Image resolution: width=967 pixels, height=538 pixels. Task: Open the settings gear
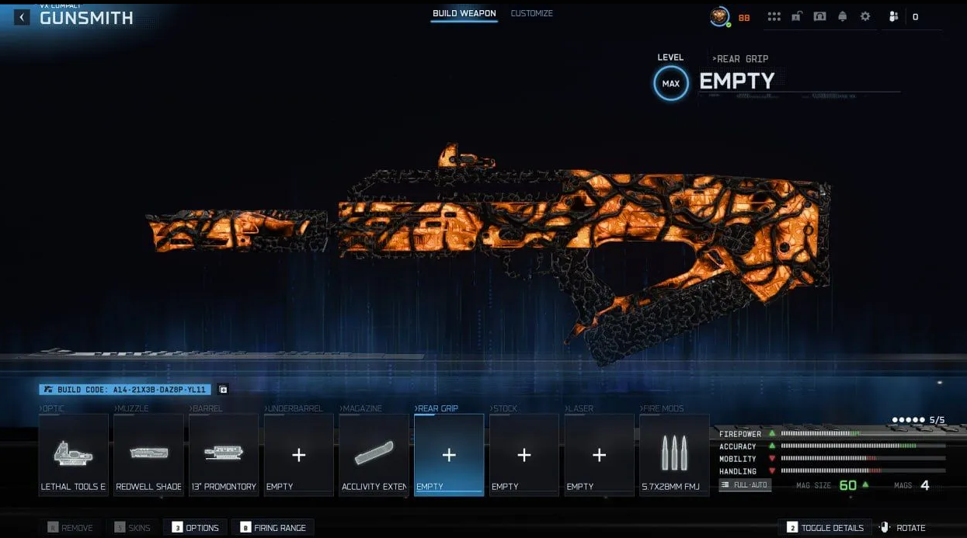pos(865,17)
